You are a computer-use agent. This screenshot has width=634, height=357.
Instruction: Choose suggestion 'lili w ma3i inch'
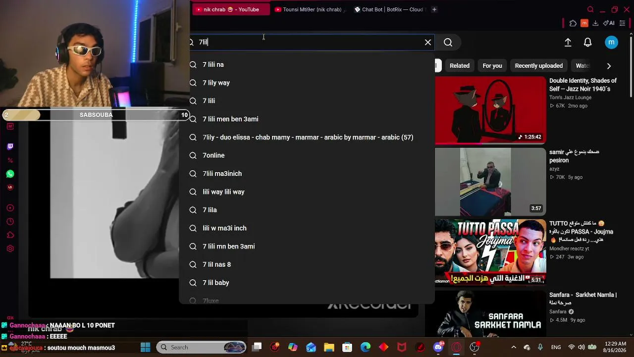point(307,228)
